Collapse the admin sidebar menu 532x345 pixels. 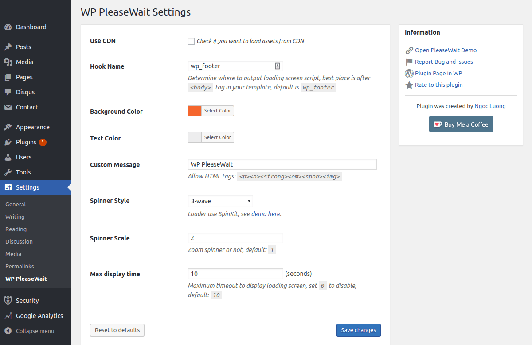tap(29, 331)
